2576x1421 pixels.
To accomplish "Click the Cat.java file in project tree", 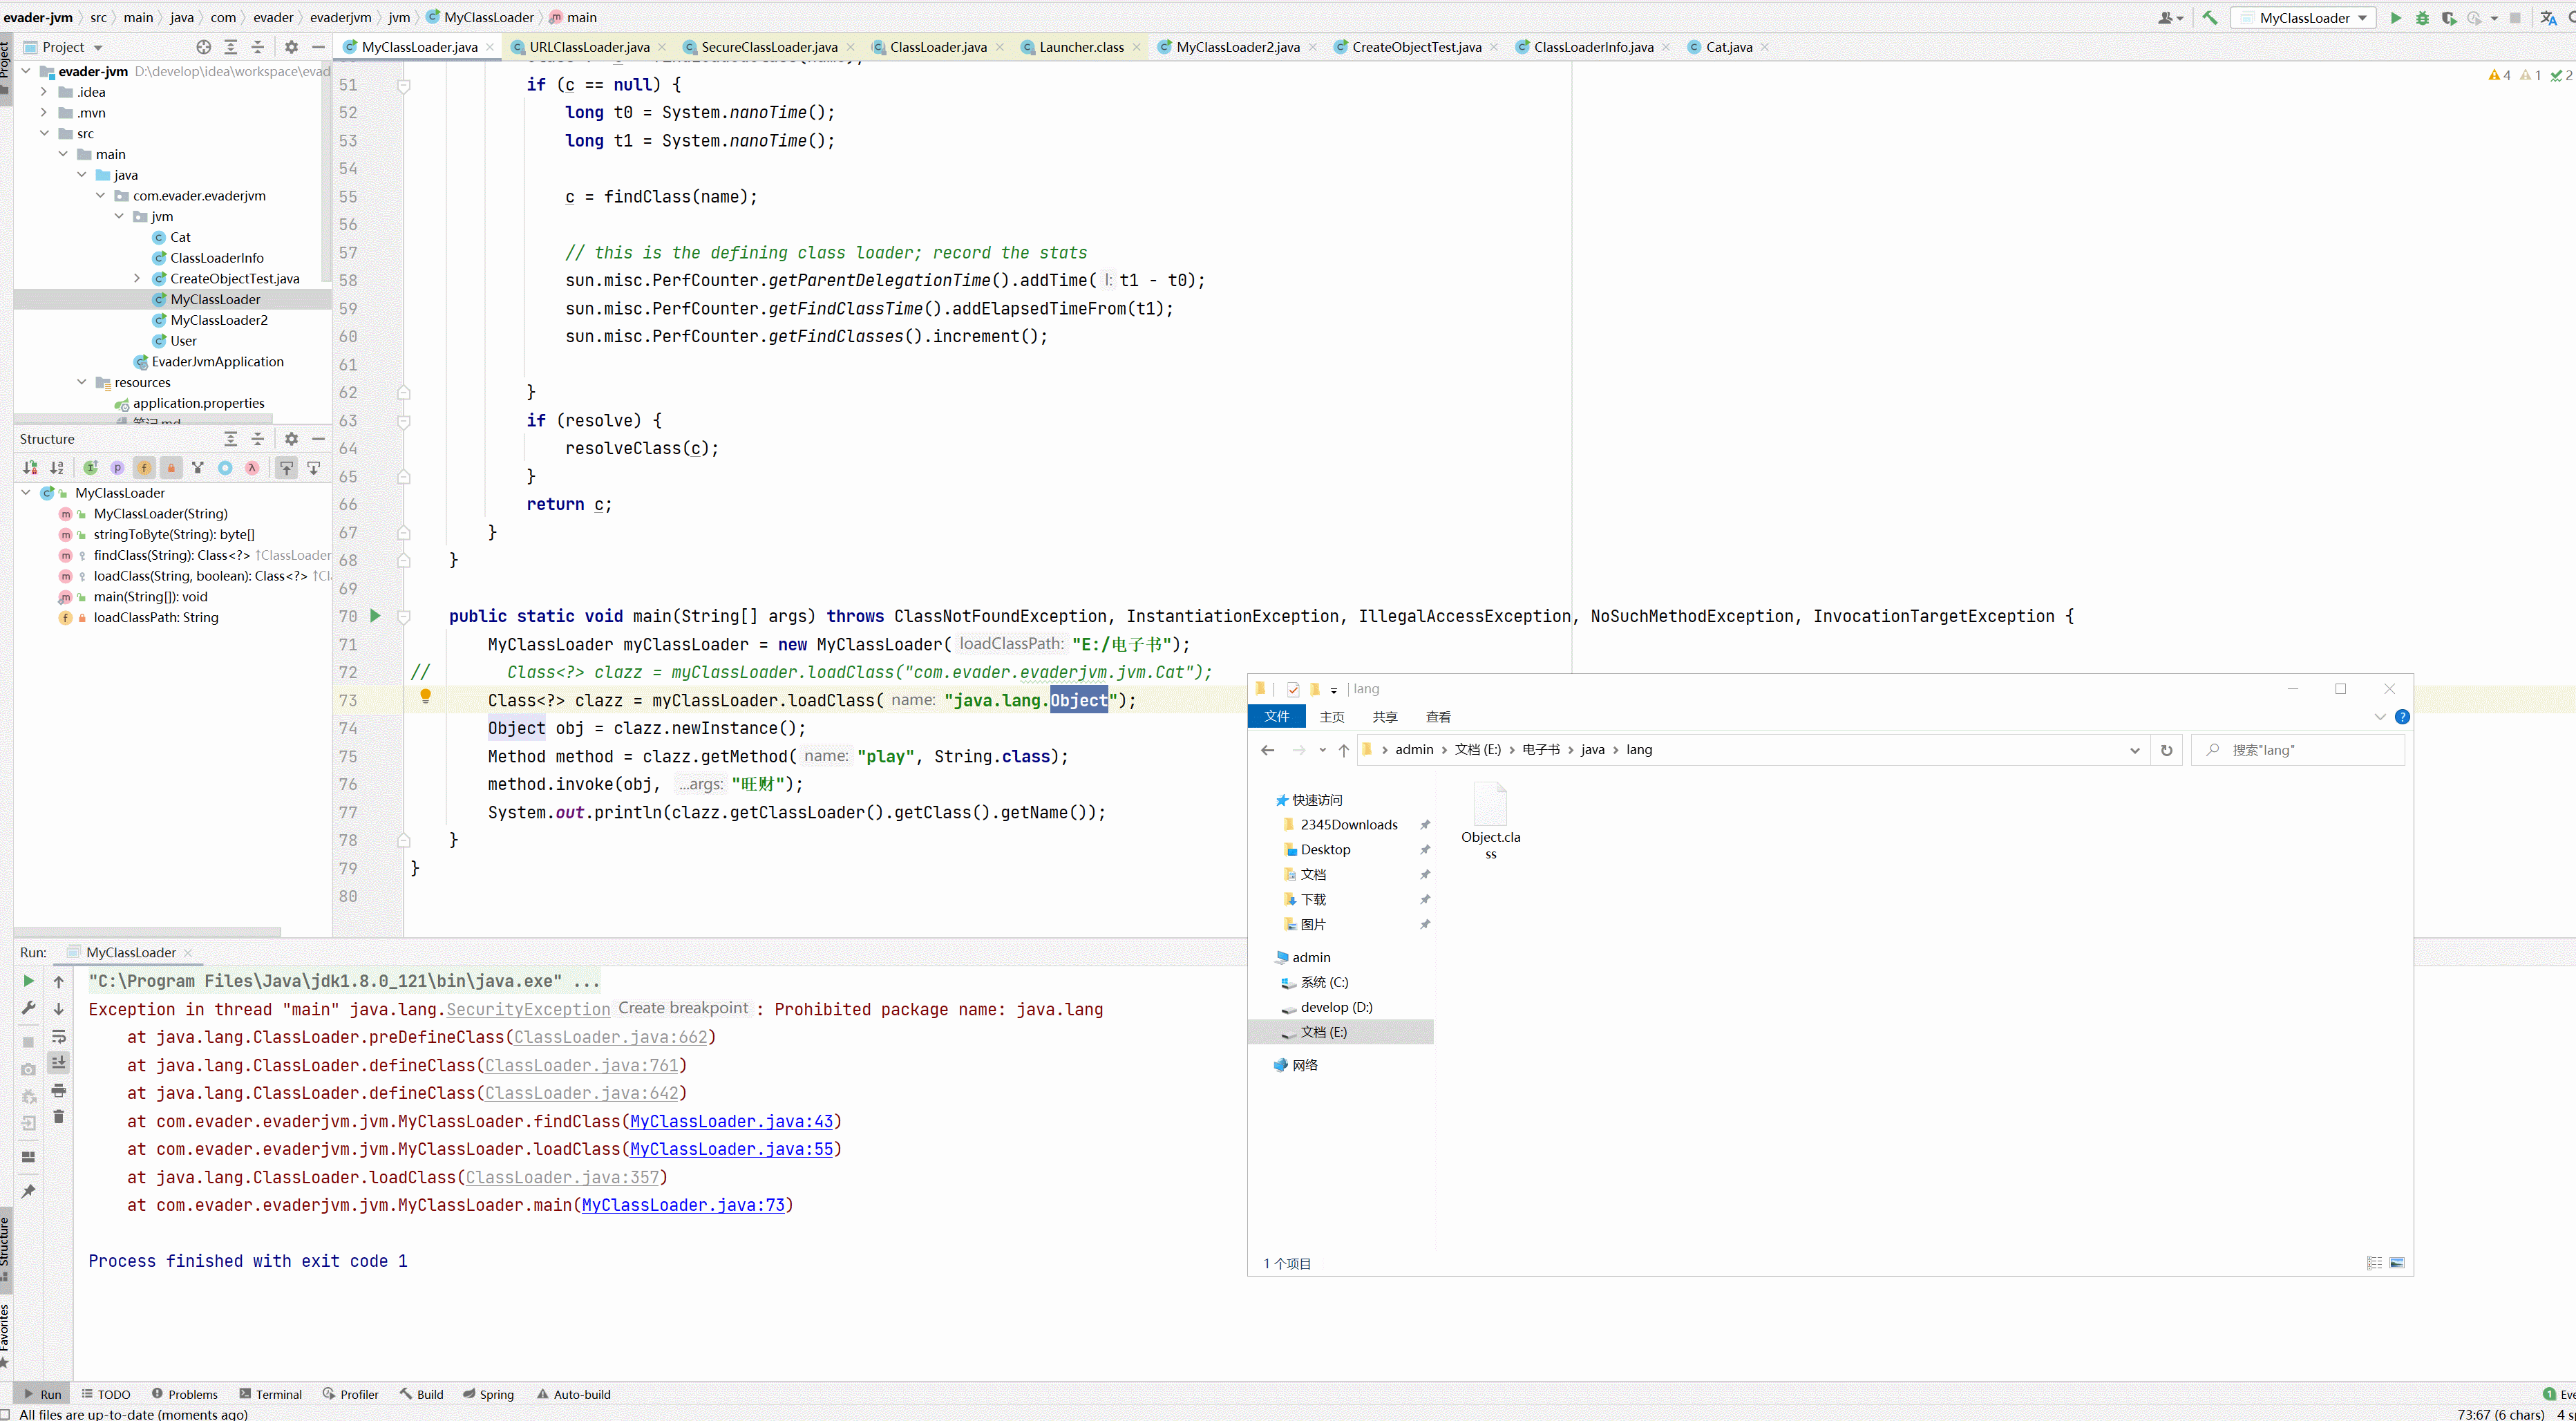I will (180, 236).
